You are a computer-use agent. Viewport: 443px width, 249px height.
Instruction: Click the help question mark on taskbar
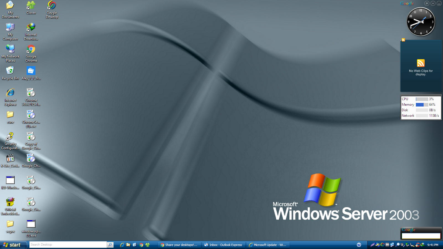pyautogui.click(x=359, y=245)
